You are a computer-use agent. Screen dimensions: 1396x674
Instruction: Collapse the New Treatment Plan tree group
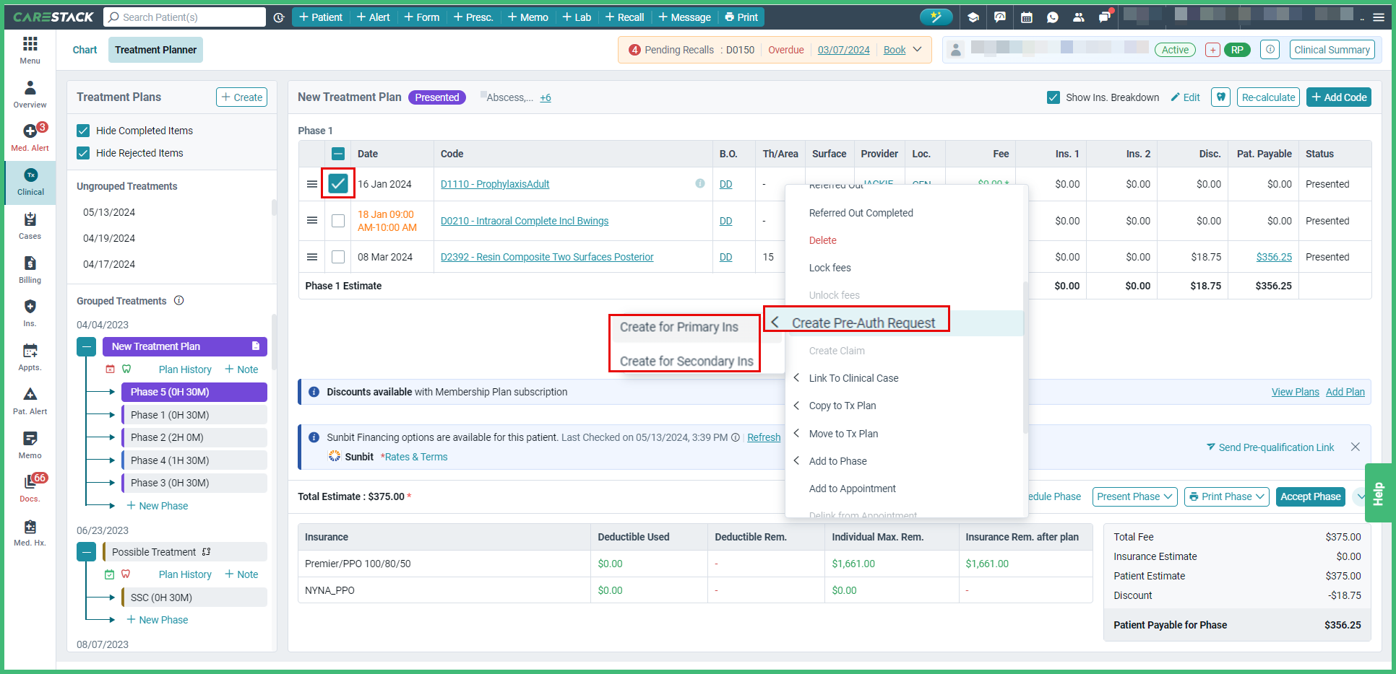(x=86, y=347)
